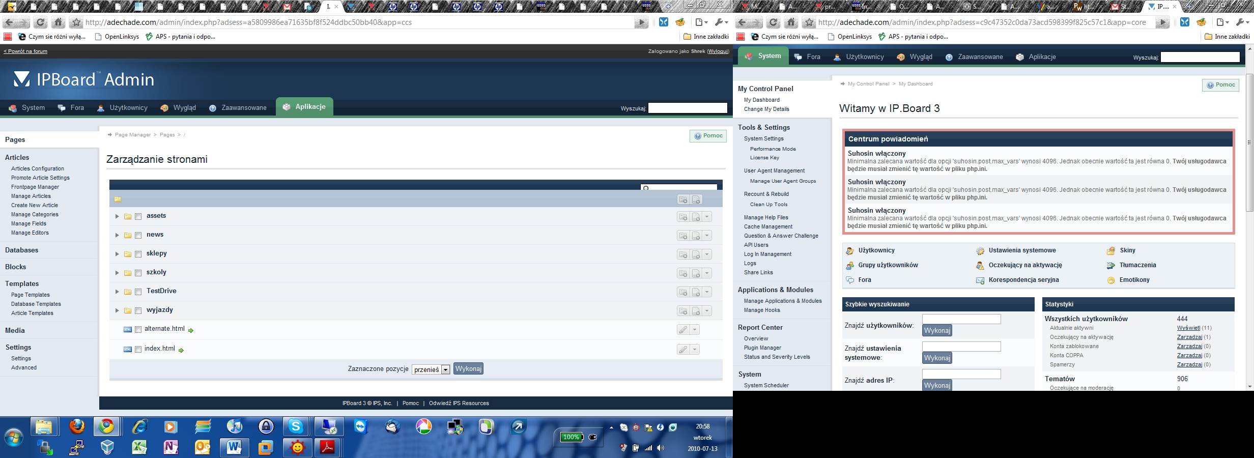Click the Skype icon in the taskbar
Viewport: 1254px width, 458px height.
pos(295,426)
